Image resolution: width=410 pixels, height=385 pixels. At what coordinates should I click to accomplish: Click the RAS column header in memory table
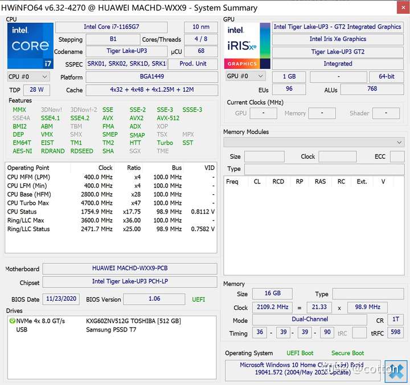320,182
